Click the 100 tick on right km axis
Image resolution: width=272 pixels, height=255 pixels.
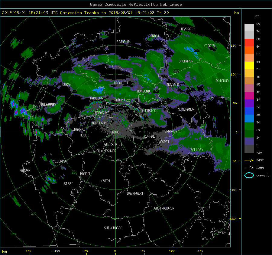tap(233, 75)
